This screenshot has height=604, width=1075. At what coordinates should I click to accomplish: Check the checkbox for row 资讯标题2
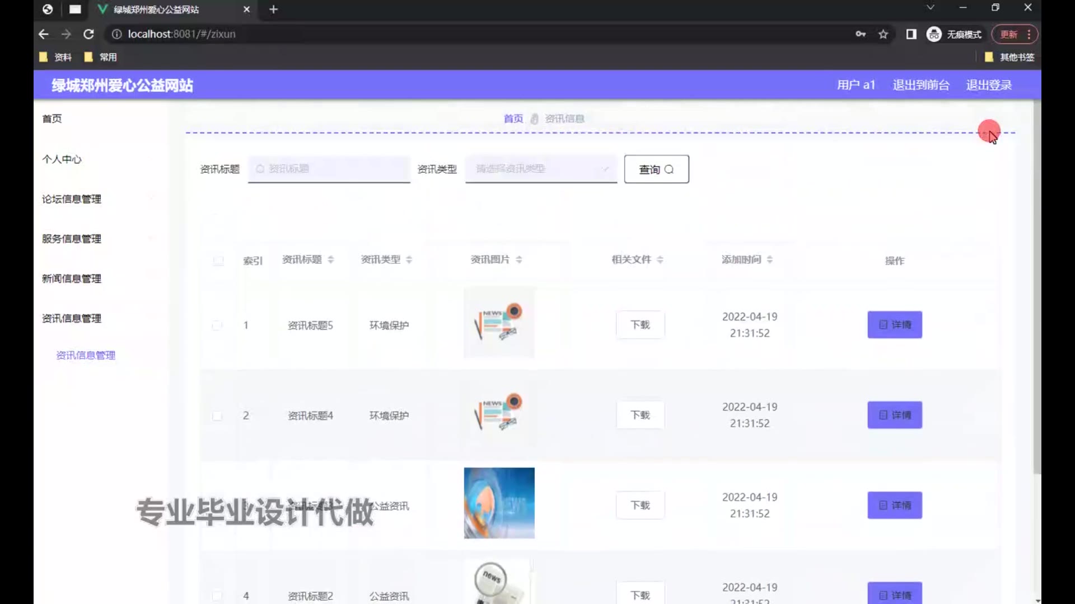click(217, 596)
